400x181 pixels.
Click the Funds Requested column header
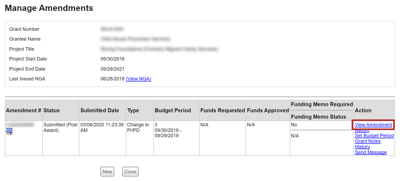(222, 110)
